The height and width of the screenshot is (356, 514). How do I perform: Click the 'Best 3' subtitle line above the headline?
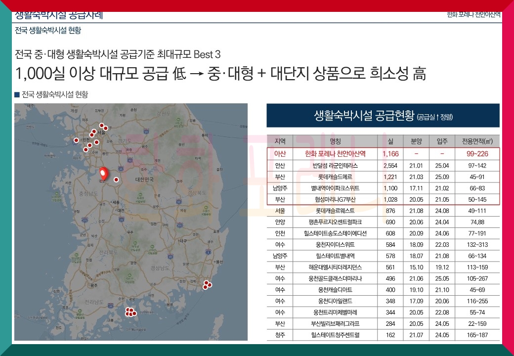click(x=118, y=54)
